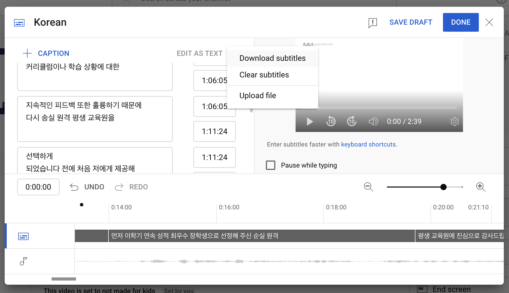Enable Pause while typing checkbox
509x293 pixels.
coord(271,165)
